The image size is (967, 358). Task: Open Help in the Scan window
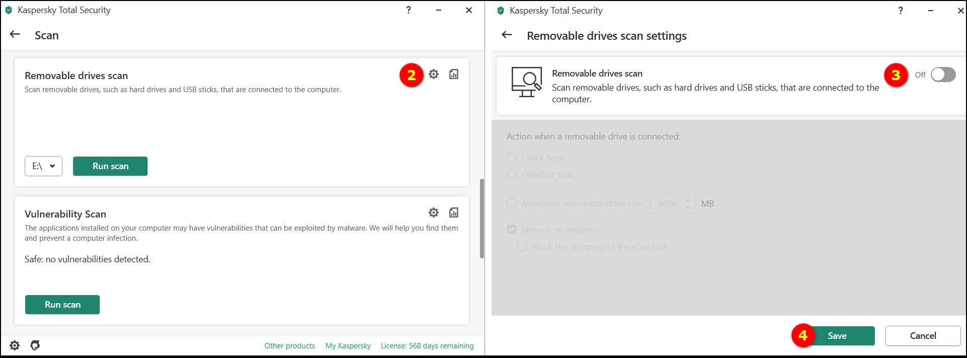pyautogui.click(x=408, y=10)
